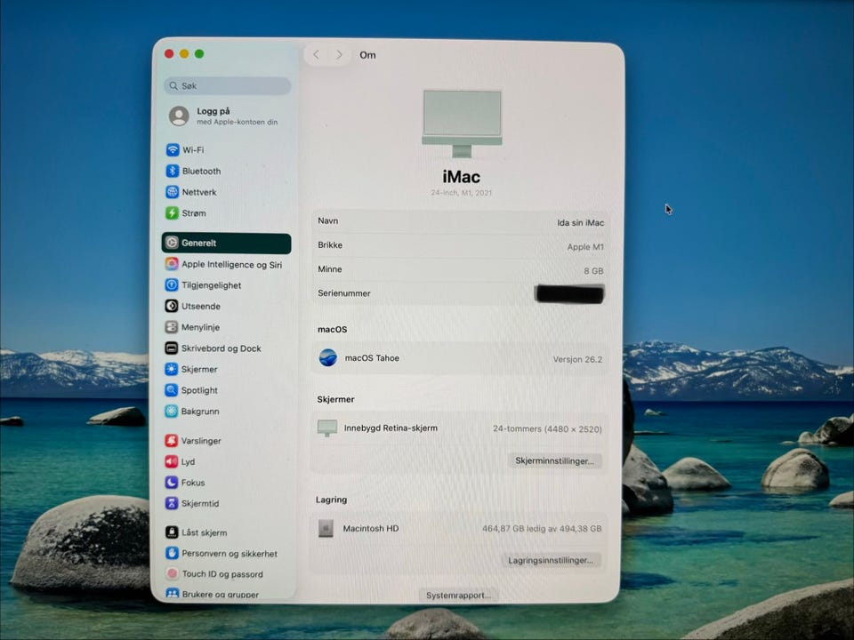854x640 pixels.
Task: Click the Generelt gear icon
Action: click(x=172, y=243)
